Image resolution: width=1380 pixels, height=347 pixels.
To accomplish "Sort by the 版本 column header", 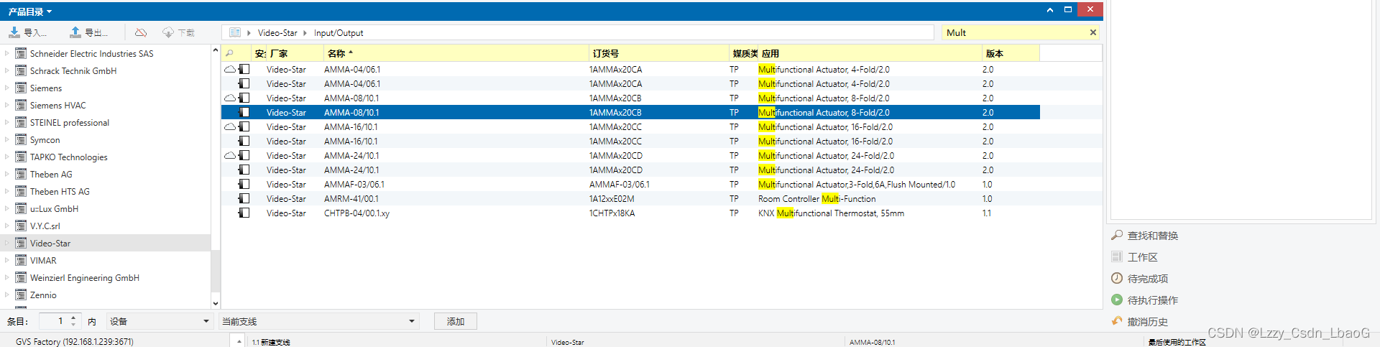I will click(x=1011, y=53).
